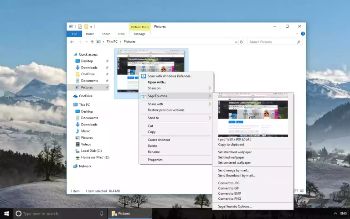Click the Cortana microphone icon

tap(101, 214)
